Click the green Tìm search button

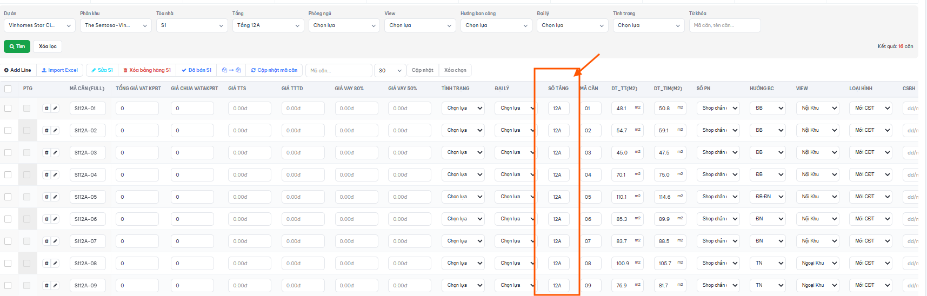coord(17,46)
